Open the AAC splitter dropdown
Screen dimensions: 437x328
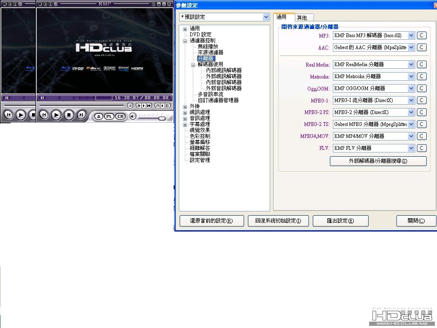pyautogui.click(x=411, y=47)
